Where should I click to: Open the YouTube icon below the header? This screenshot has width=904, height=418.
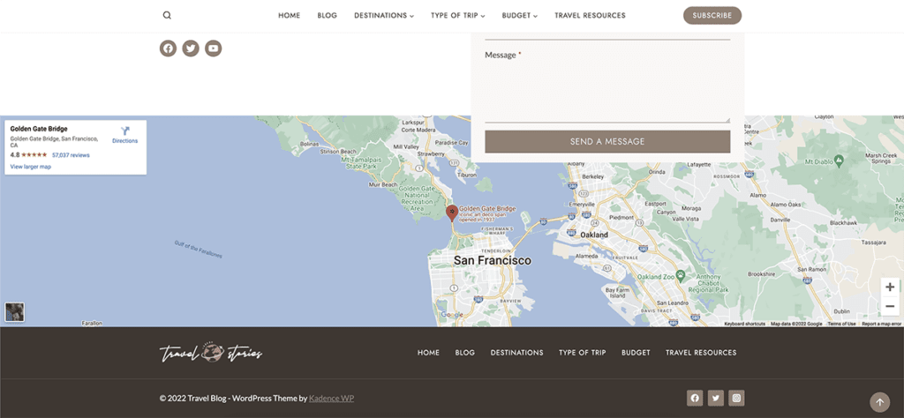(x=213, y=49)
